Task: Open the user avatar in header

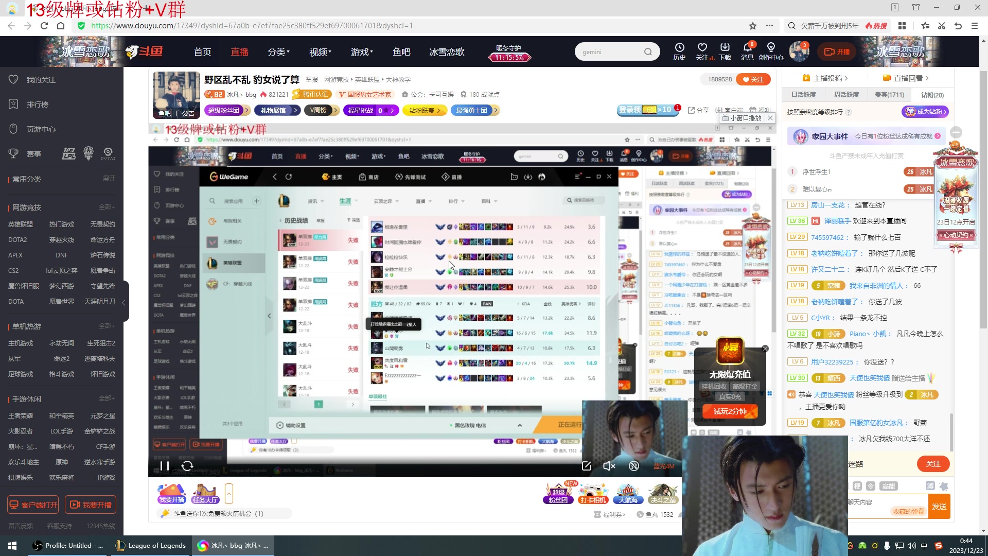Action: pos(799,51)
